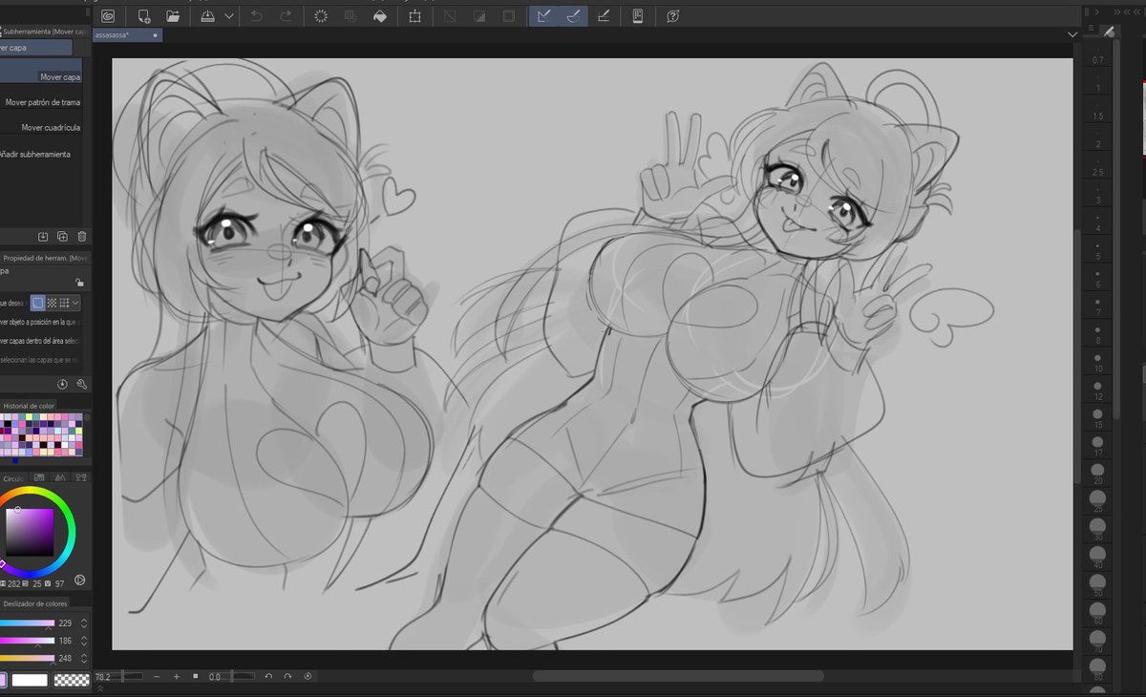Step the 186 color value

pos(84,641)
